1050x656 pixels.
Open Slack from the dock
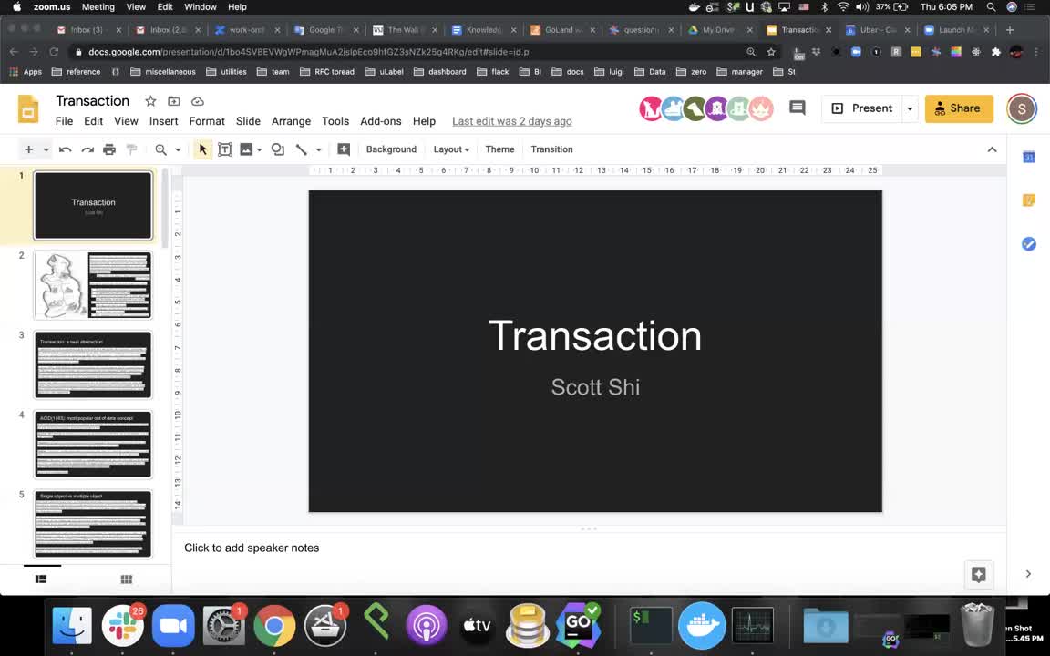[122, 626]
